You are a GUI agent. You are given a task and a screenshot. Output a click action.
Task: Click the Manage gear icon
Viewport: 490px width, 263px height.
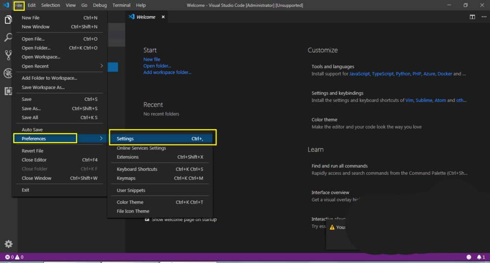click(x=8, y=244)
